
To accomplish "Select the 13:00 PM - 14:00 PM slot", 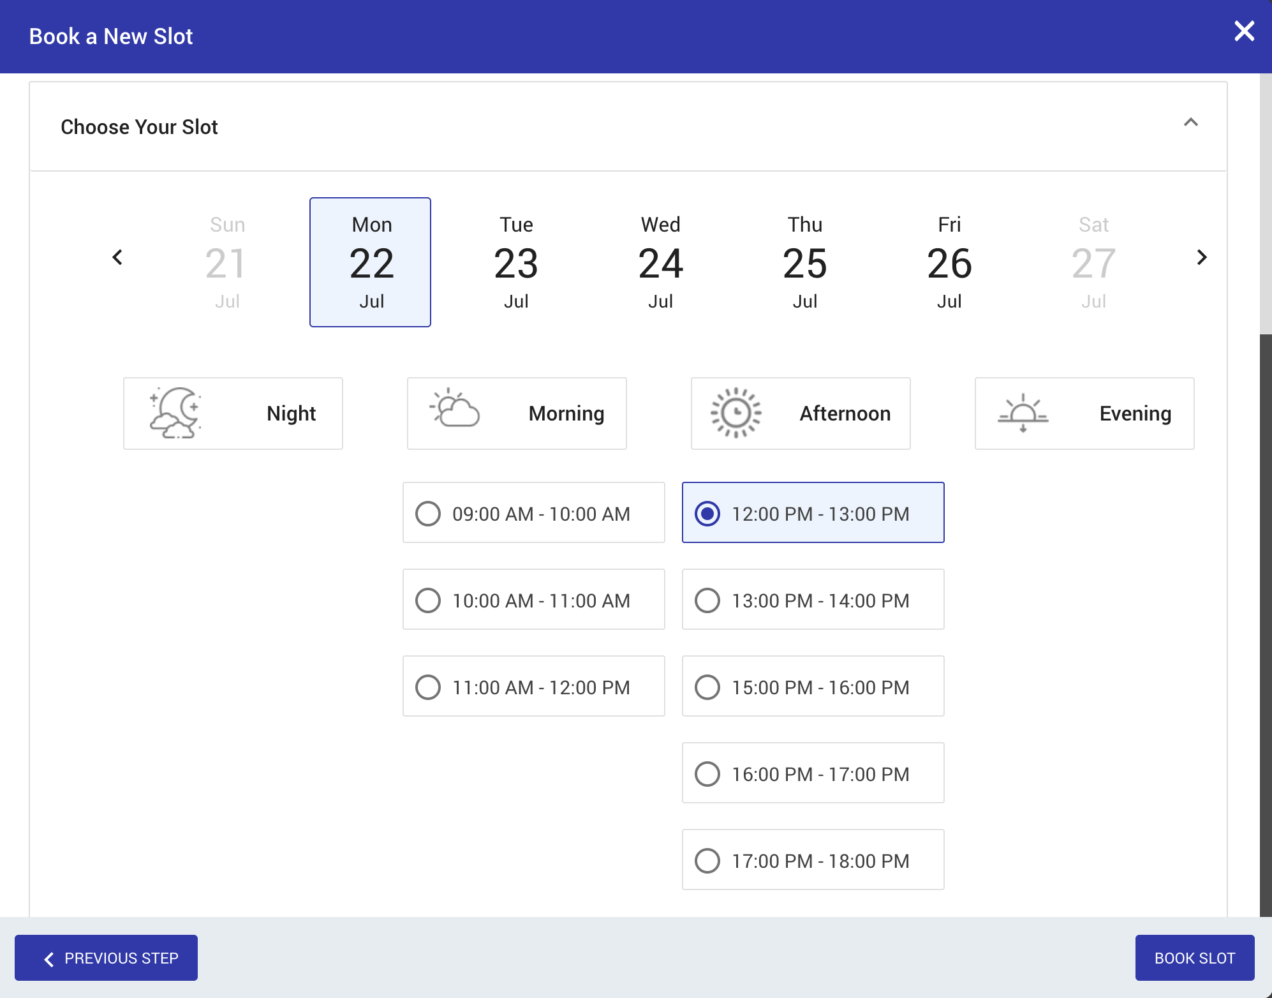I will pyautogui.click(x=813, y=599).
